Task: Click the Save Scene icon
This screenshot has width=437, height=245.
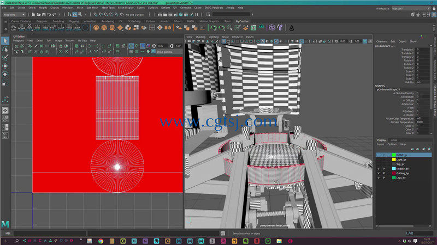Action: (44, 15)
